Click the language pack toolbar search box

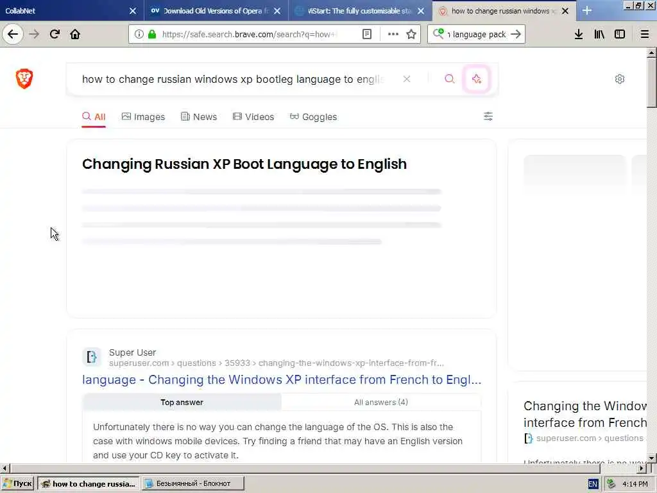pos(477,35)
